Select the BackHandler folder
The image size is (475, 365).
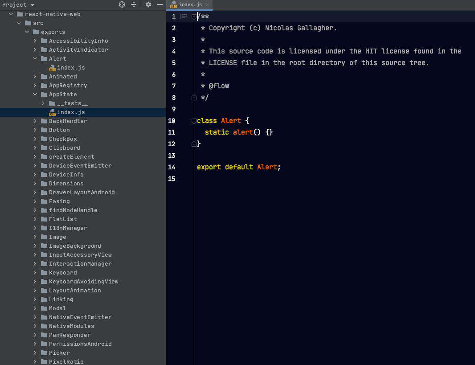click(x=68, y=121)
